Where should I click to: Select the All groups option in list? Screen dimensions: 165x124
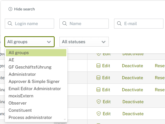[x=36, y=53]
